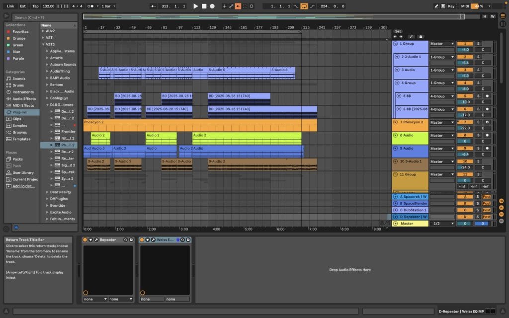Click the lock icon under Set
The width and height of the screenshot is (509, 318).
pos(421,36)
